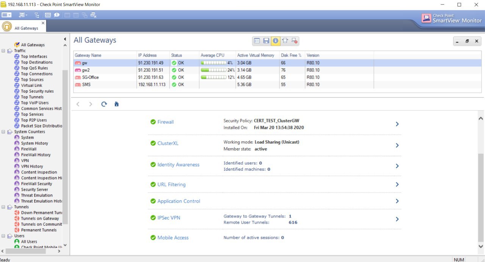Click the firewall brick-wall toolbar icon
This screenshot has width=485, height=262.
tap(48, 15)
